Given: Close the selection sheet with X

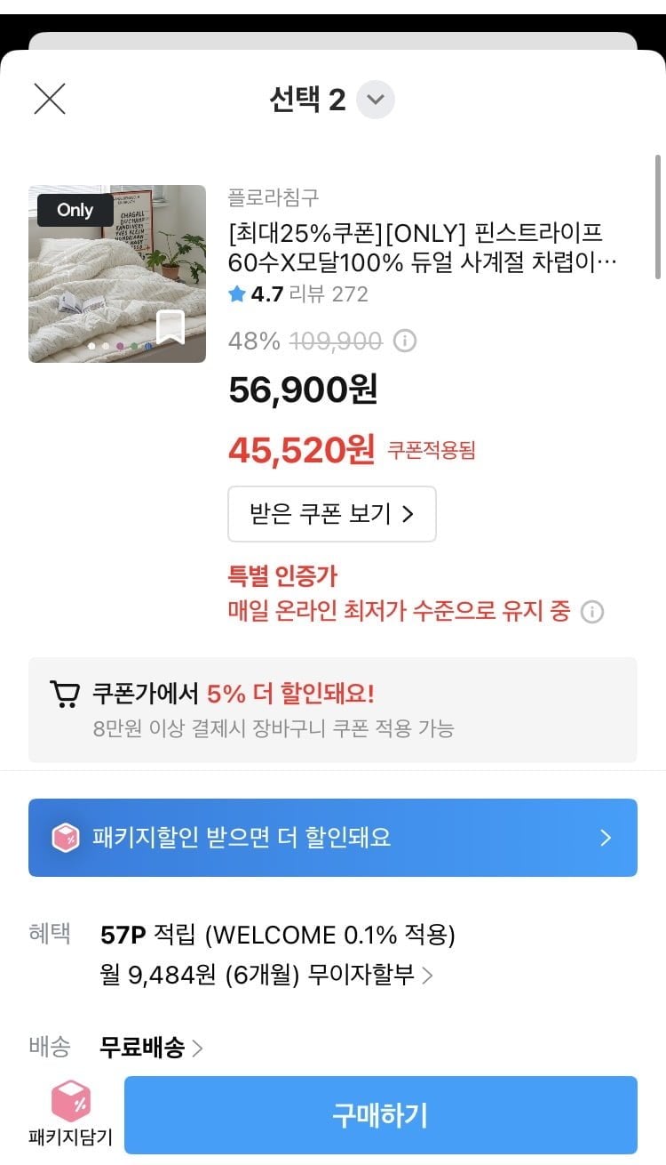Looking at the screenshot, I should (50, 99).
